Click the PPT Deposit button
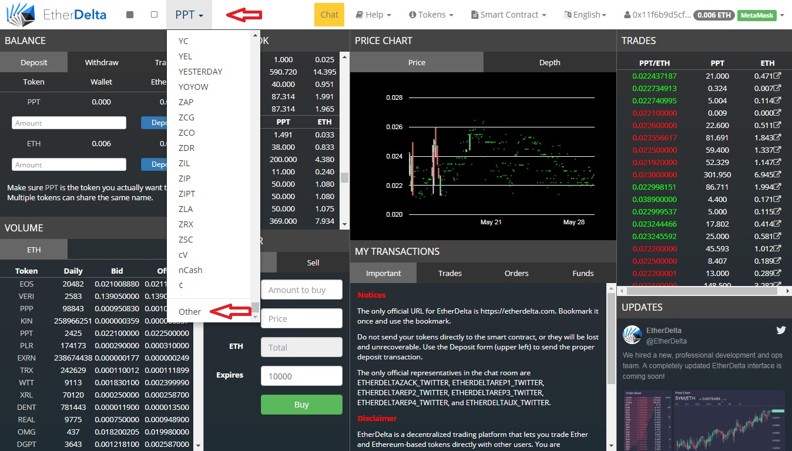This screenshot has width=792, height=451. [154, 123]
